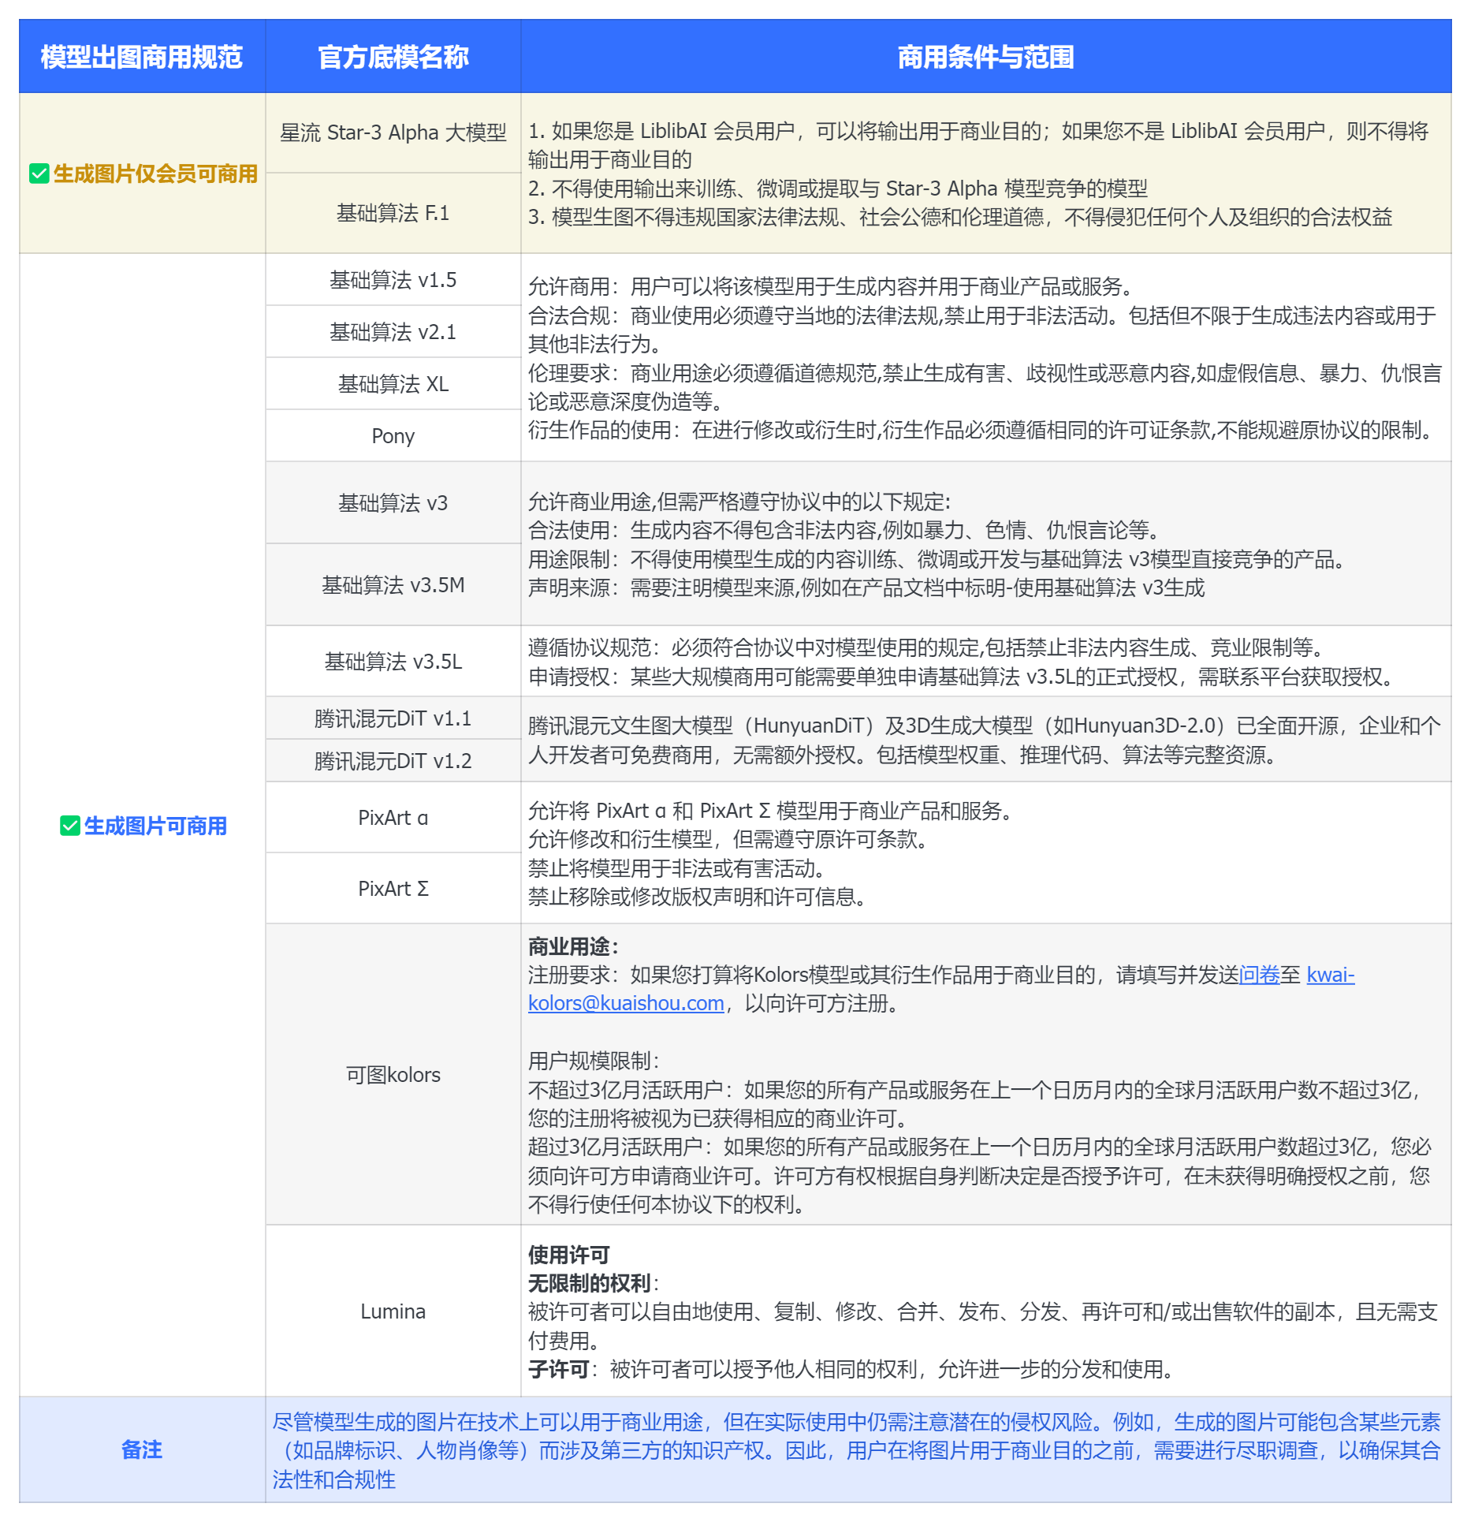1471x1522 pixels.
Task: Click the line starting 3. 模型生图不得违规
Action: tap(960, 217)
